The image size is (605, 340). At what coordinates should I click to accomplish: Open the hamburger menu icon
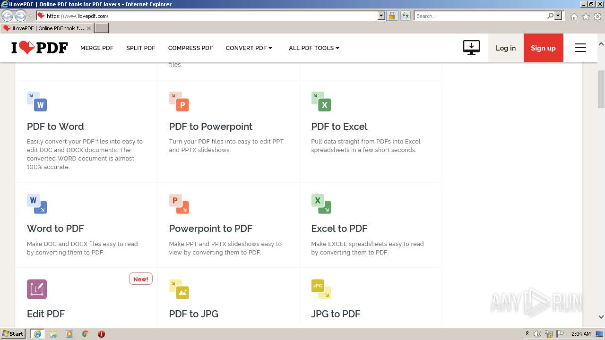click(580, 48)
